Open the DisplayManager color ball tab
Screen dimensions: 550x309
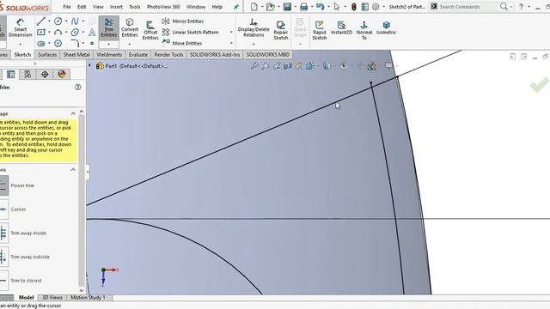[62, 74]
